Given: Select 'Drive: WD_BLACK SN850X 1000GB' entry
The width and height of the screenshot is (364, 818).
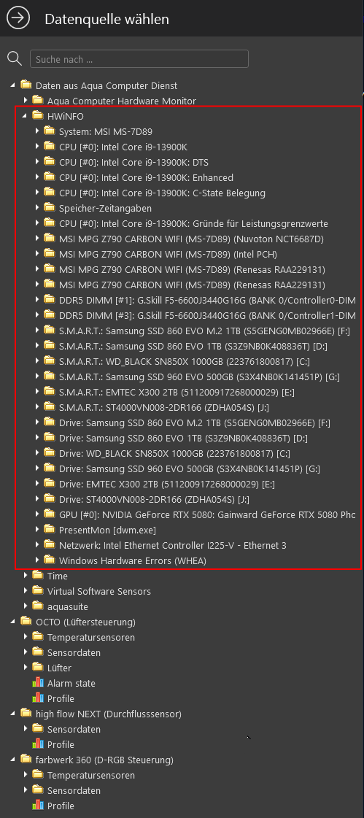Looking at the screenshot, I should [174, 453].
